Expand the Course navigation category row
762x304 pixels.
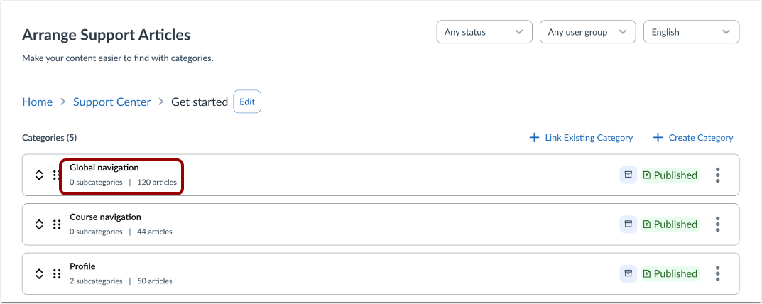39,224
